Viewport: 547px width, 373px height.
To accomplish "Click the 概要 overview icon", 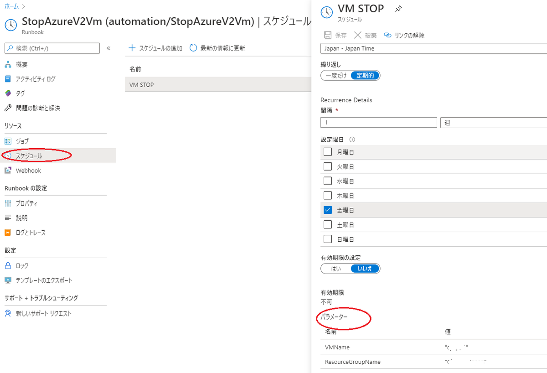I will click(x=8, y=64).
